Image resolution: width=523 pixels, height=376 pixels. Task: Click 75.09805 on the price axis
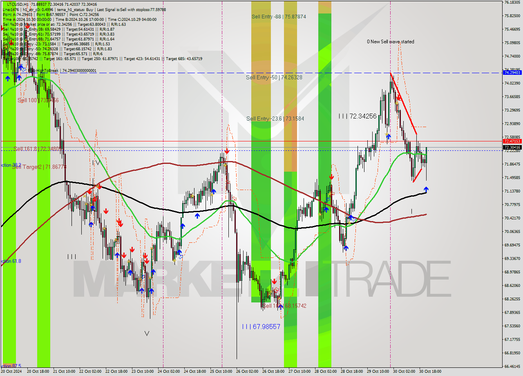(x=512, y=43)
